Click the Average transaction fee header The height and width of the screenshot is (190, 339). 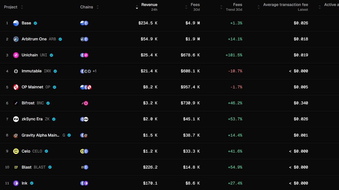pos(286,5)
